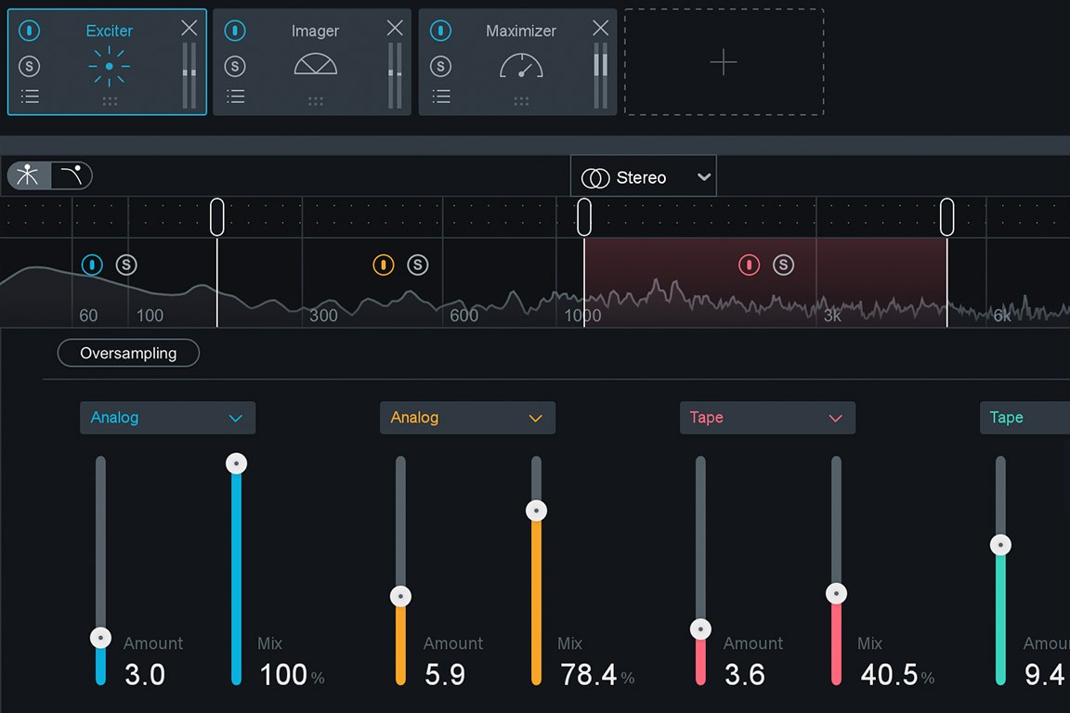Open the Exciter module options list
1070x713 pixels.
coord(29,96)
